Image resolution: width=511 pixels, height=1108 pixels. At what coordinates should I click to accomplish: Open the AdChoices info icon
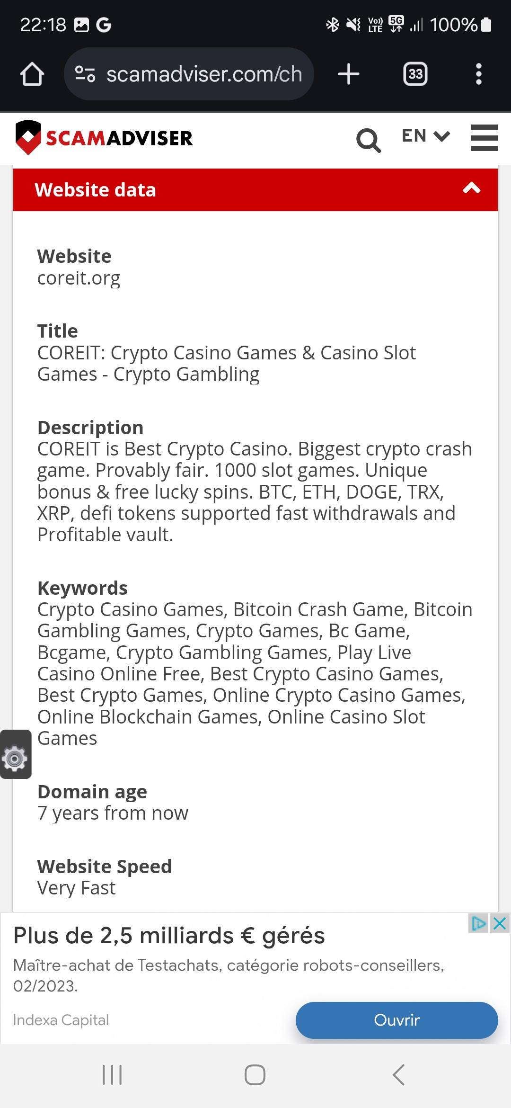point(478,923)
